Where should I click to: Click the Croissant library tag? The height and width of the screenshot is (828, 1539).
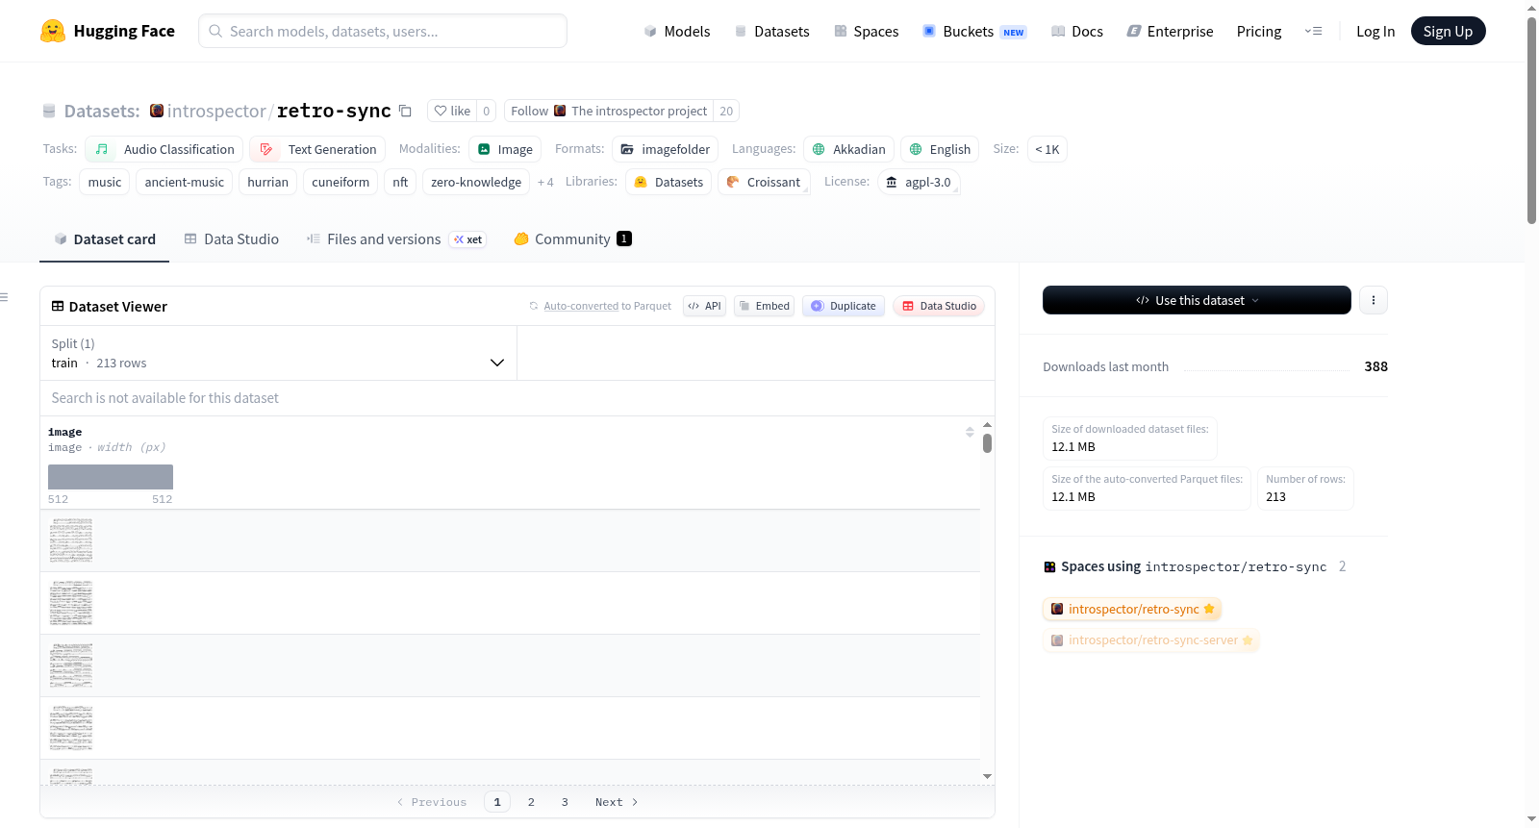764,182
